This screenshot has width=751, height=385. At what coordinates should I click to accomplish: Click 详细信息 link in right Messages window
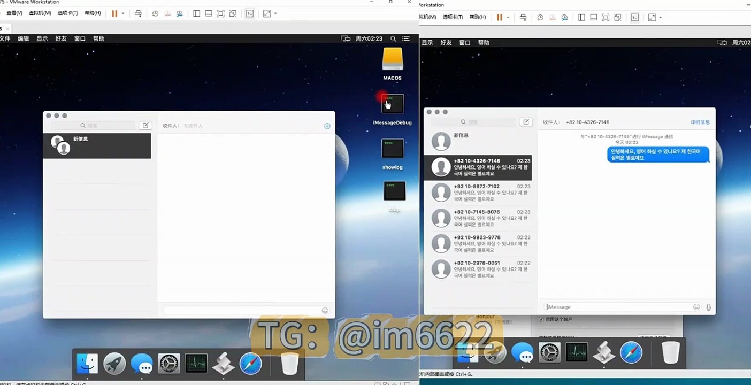pos(700,122)
